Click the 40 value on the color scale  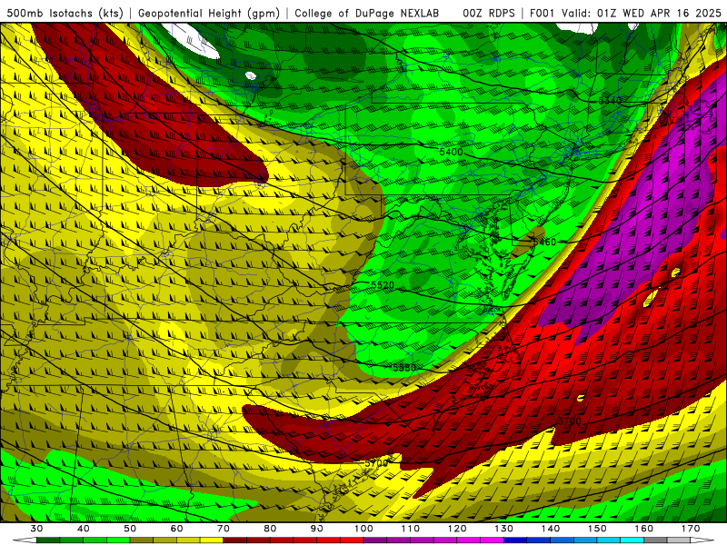(84, 529)
